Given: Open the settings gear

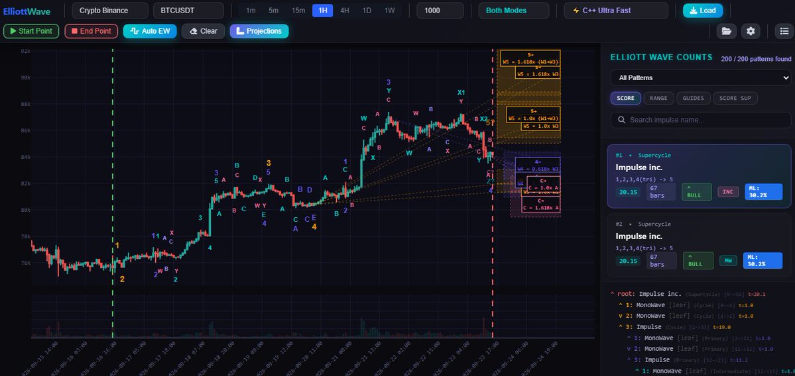Looking at the screenshot, I should (751, 31).
